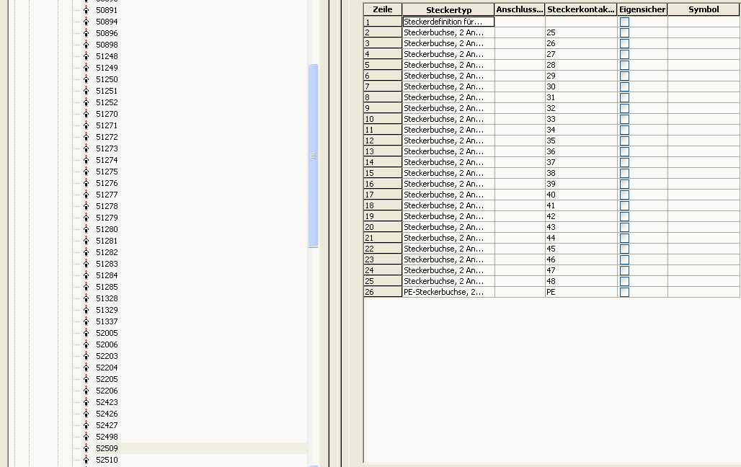The width and height of the screenshot is (741, 467).
Task: Click the tree icon of 51273
Action: point(86,148)
